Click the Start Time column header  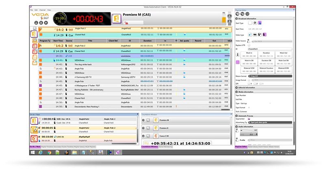pos(58,41)
